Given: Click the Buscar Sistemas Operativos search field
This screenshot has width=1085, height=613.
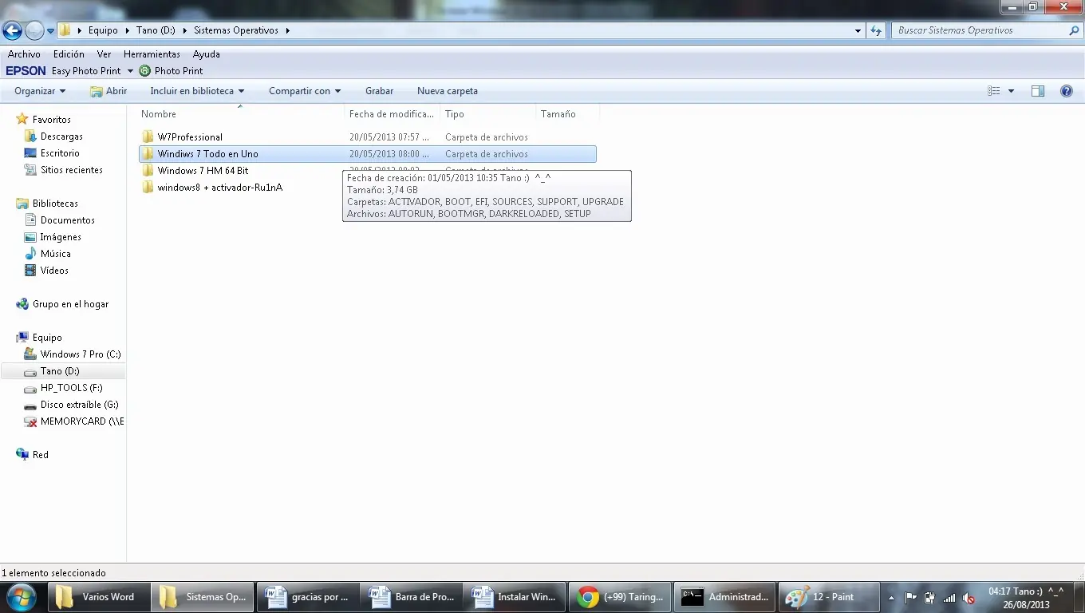Looking at the screenshot, I should coord(980,30).
